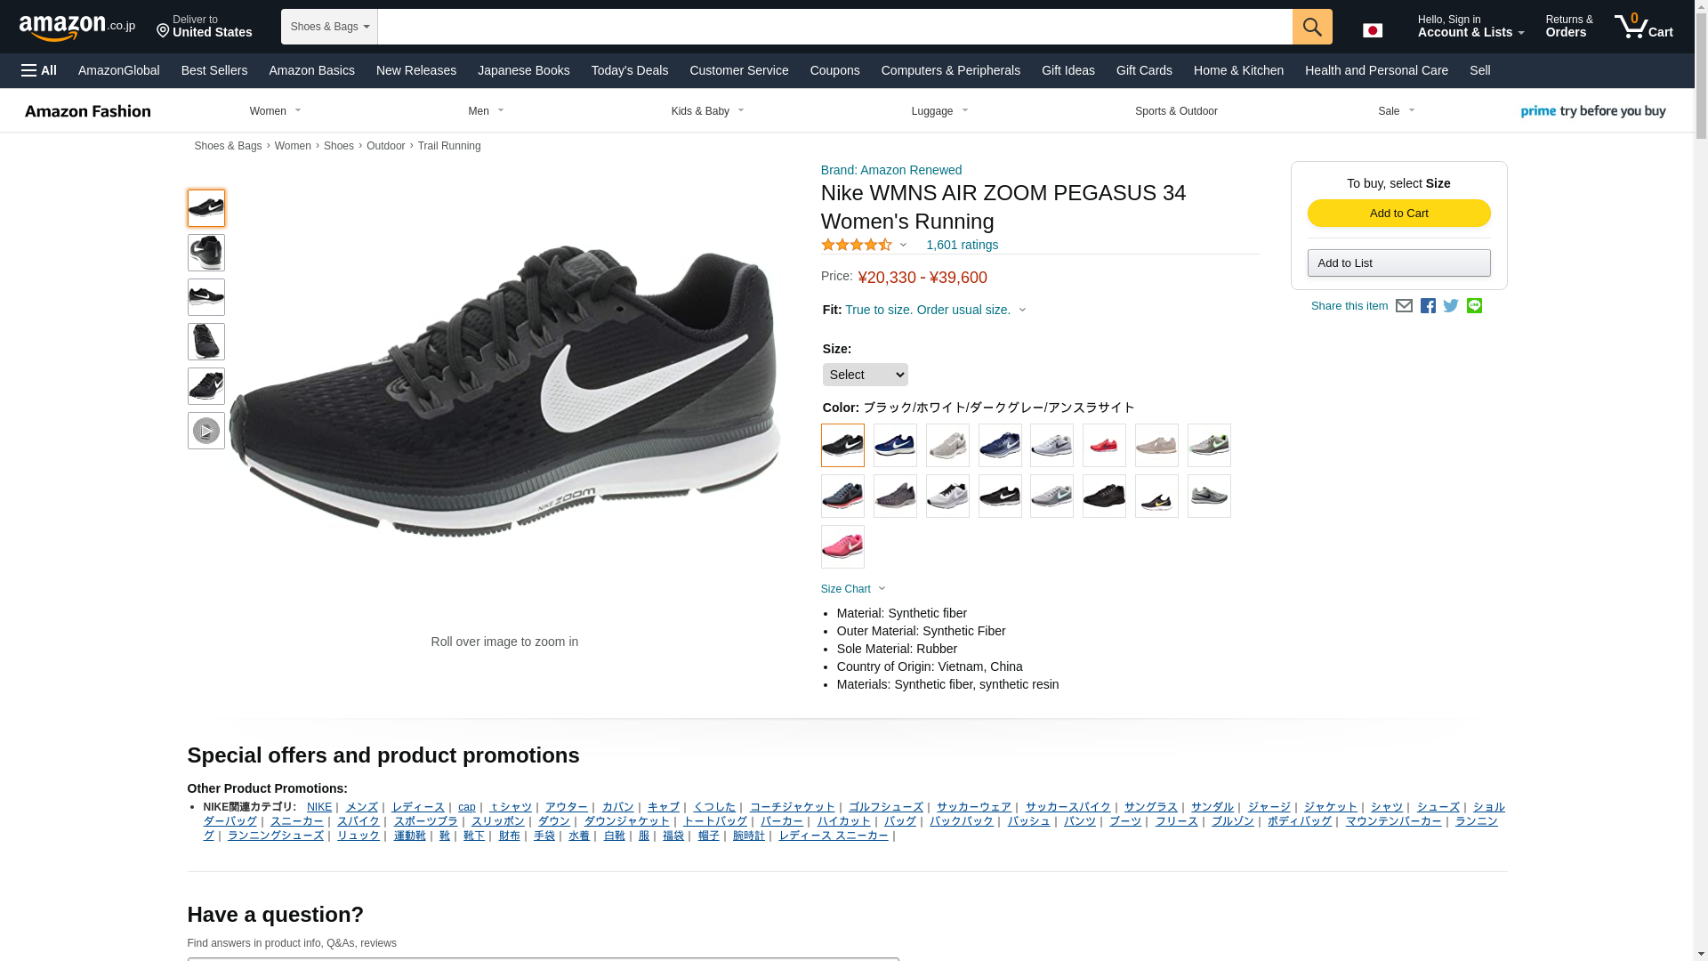Image resolution: width=1708 pixels, height=961 pixels.
Task: Open the 1,601 ratings link
Action: [x=962, y=245]
